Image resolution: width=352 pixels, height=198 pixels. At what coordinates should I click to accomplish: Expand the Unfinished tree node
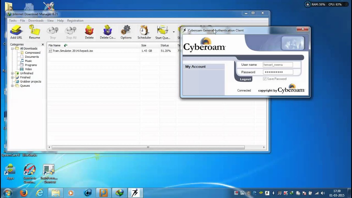[12, 73]
